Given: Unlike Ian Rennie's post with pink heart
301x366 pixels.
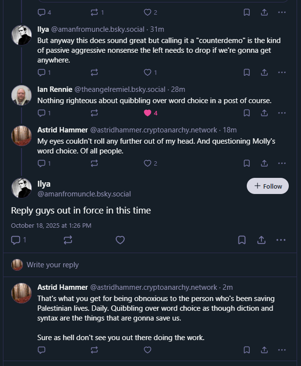Looking at the screenshot, I should click(x=148, y=113).
